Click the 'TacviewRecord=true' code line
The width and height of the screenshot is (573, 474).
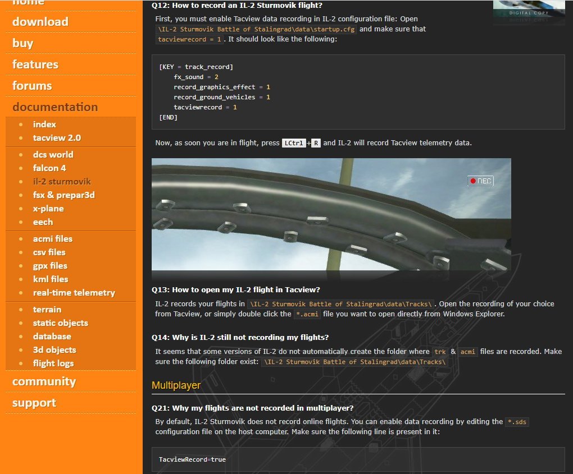pyautogui.click(x=192, y=460)
